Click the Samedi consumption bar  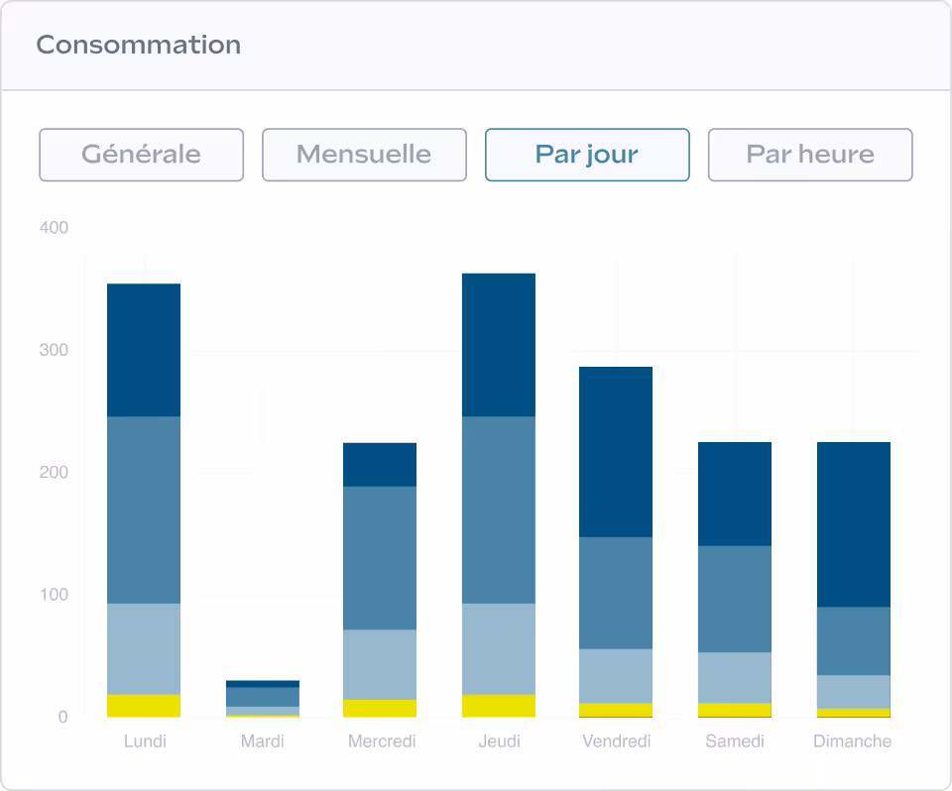point(734,575)
